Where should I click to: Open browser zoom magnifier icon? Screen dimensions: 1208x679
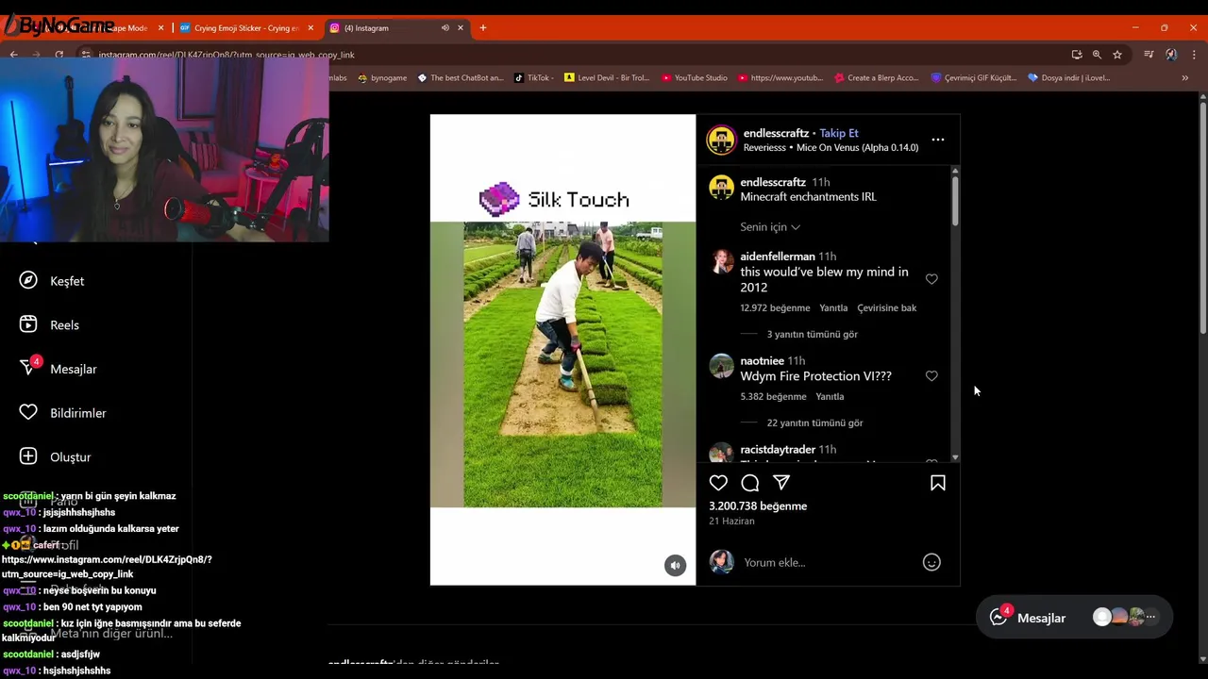pos(1097,55)
